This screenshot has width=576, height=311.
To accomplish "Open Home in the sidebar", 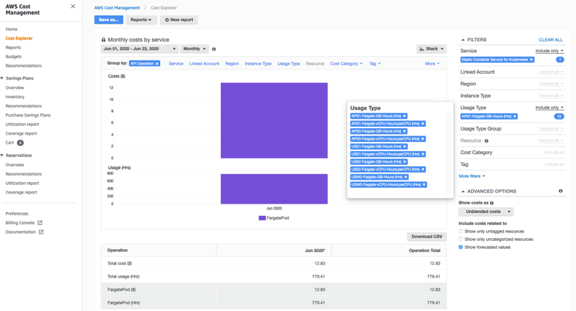I will click(11, 29).
